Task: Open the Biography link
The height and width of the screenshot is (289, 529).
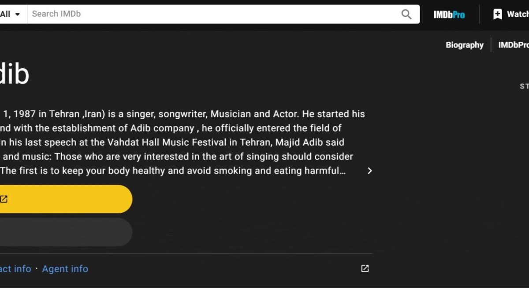Action: point(464,45)
